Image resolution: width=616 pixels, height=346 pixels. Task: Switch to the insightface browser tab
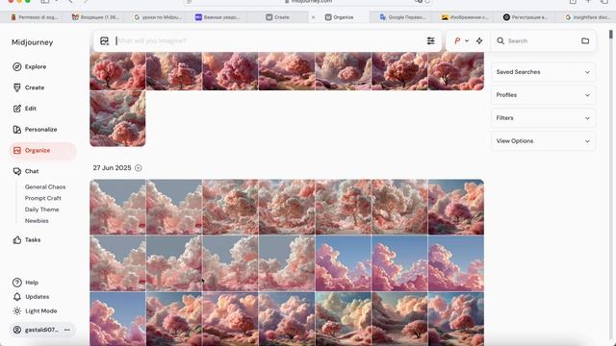[x=587, y=17]
